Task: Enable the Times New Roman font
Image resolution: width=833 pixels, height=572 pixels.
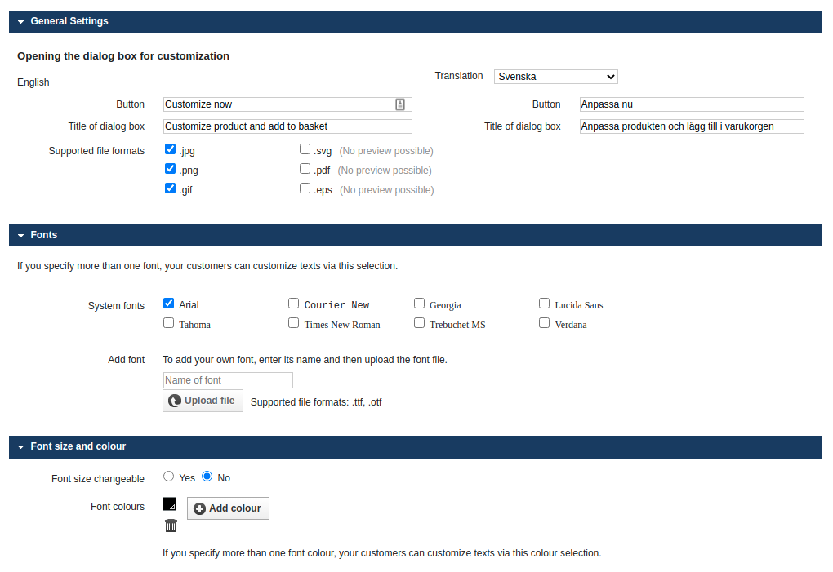Action: pos(294,323)
